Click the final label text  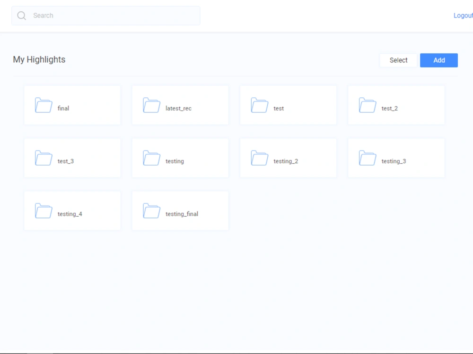click(63, 108)
